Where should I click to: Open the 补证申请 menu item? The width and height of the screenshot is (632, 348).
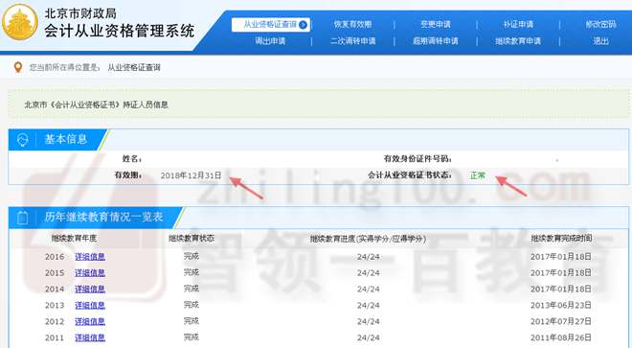518,24
